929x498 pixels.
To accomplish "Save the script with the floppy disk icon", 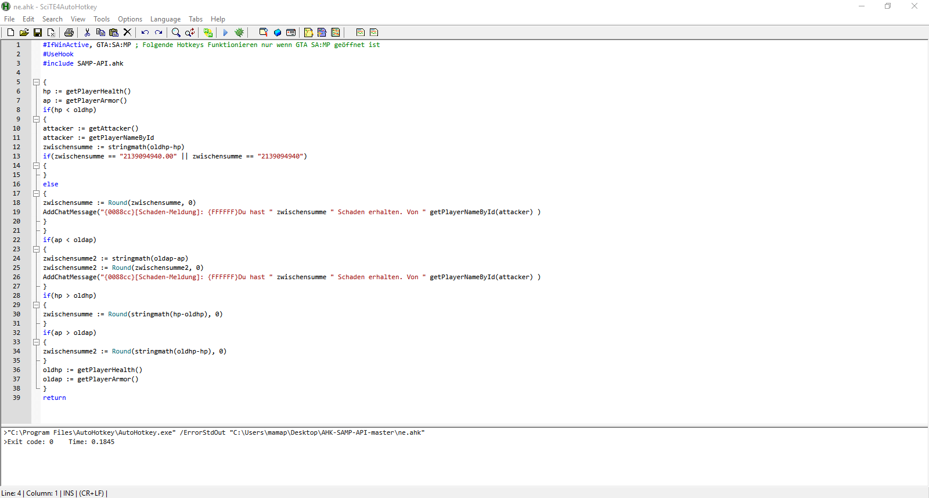I will coord(38,33).
